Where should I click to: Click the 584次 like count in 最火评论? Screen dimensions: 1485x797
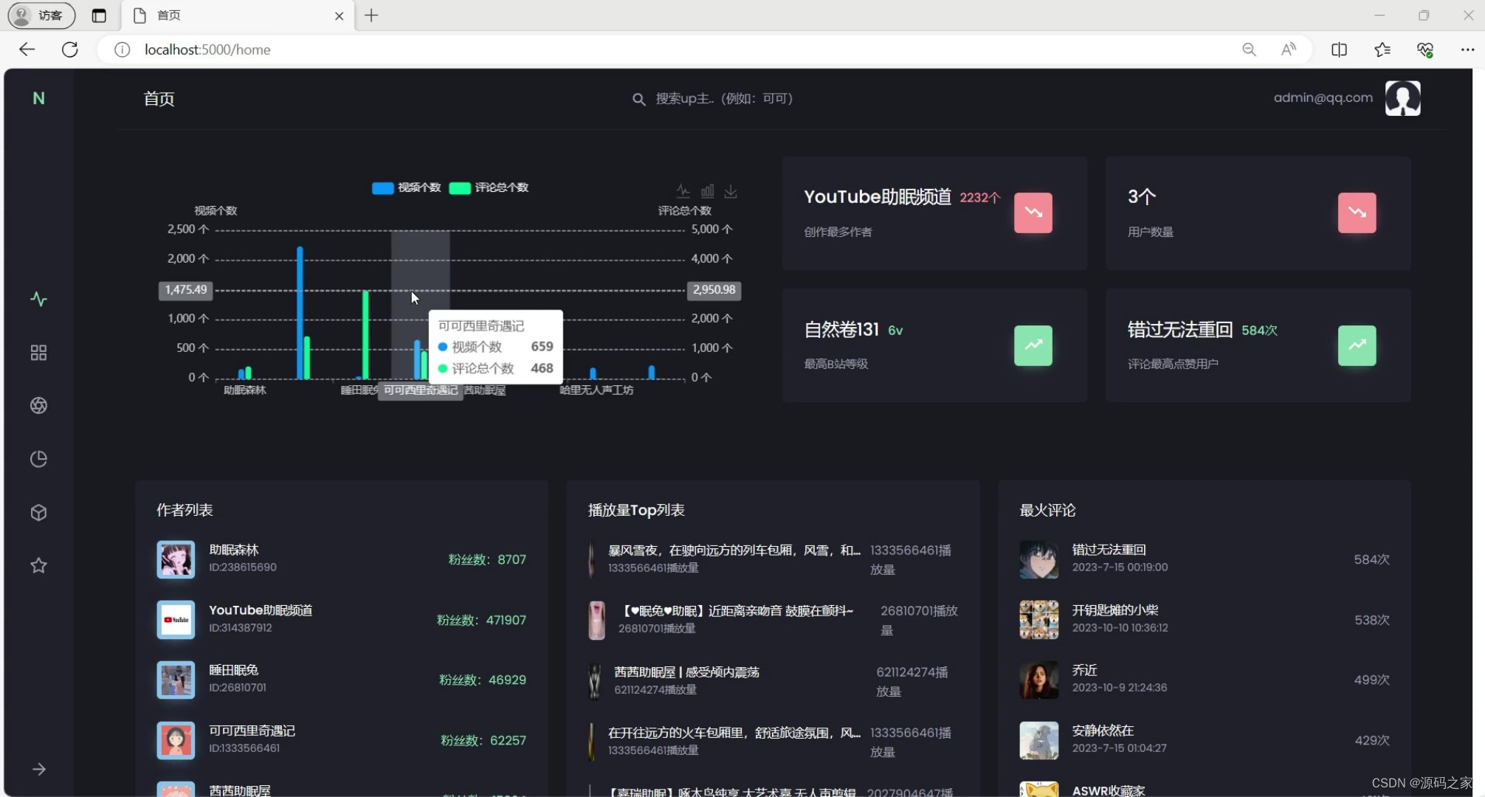click(1371, 559)
